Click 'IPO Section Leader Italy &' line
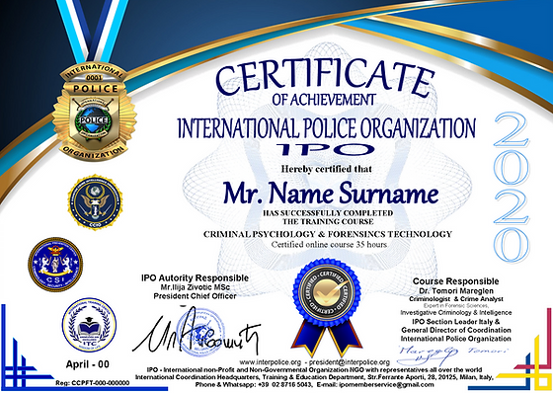 (x=455, y=322)
